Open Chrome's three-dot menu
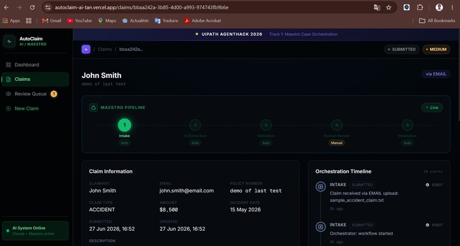This screenshot has width=460, height=246. tap(452, 7)
